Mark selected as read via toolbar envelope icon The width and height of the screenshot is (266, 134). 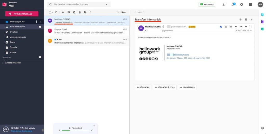point(63,12)
